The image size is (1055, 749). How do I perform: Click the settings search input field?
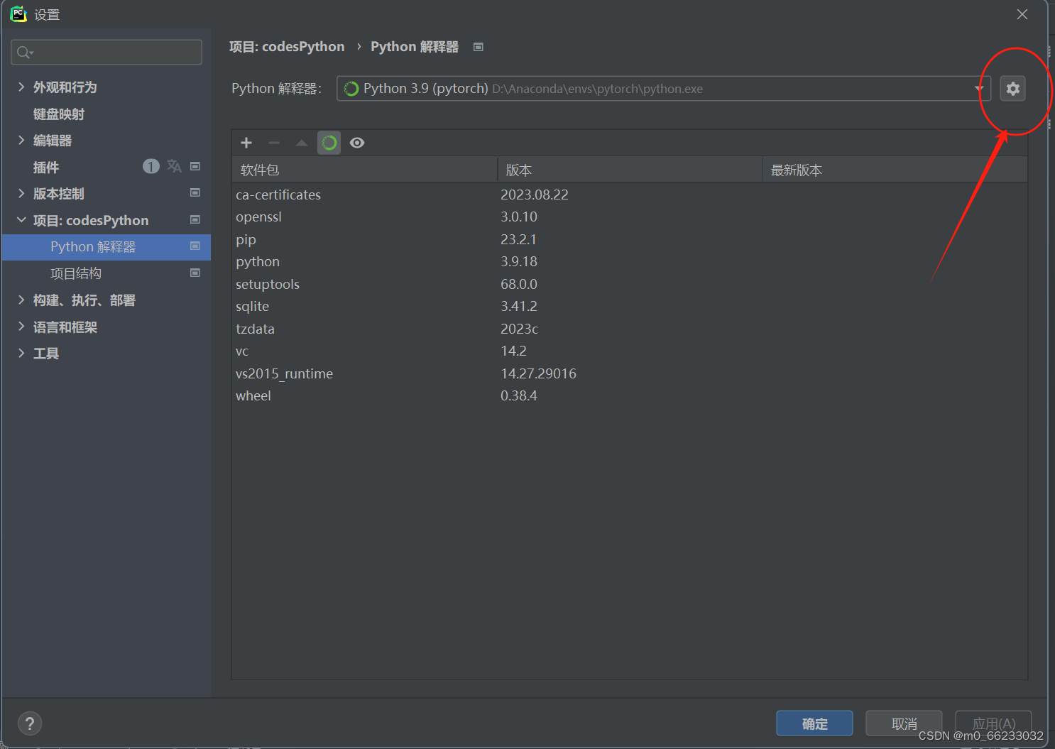(106, 52)
